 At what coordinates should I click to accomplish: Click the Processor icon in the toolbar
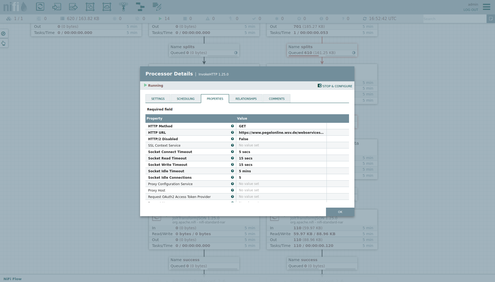(40, 6)
